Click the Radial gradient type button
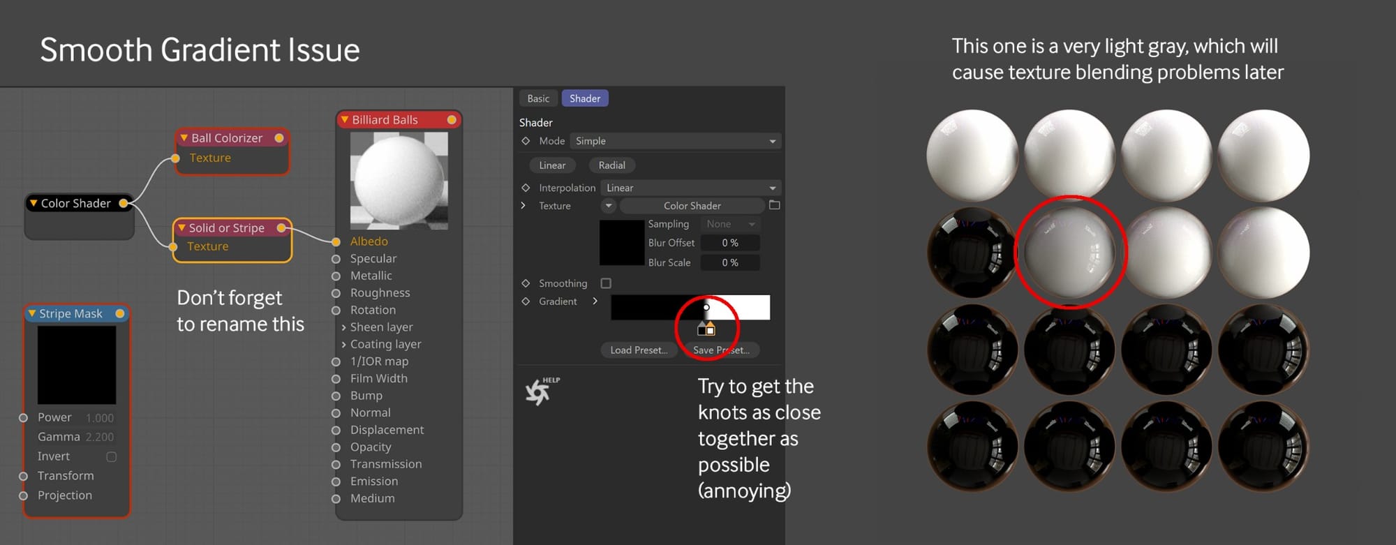 point(611,165)
